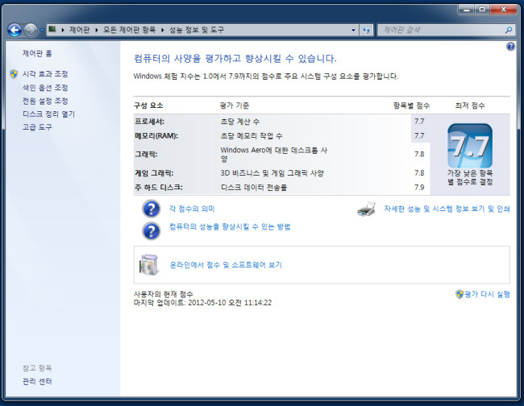This screenshot has width=524, height=406.
Task: Click 디스크 데이터 전송률 description
Action: 254,188
